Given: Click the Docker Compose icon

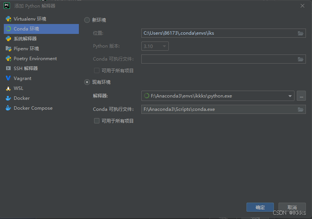Looking at the screenshot, I should point(8,108).
